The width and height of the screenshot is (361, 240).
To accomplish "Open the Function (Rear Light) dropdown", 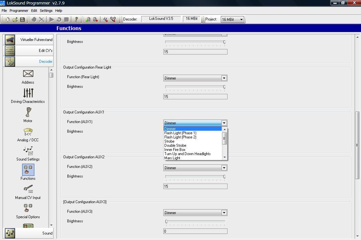I will (x=195, y=78).
